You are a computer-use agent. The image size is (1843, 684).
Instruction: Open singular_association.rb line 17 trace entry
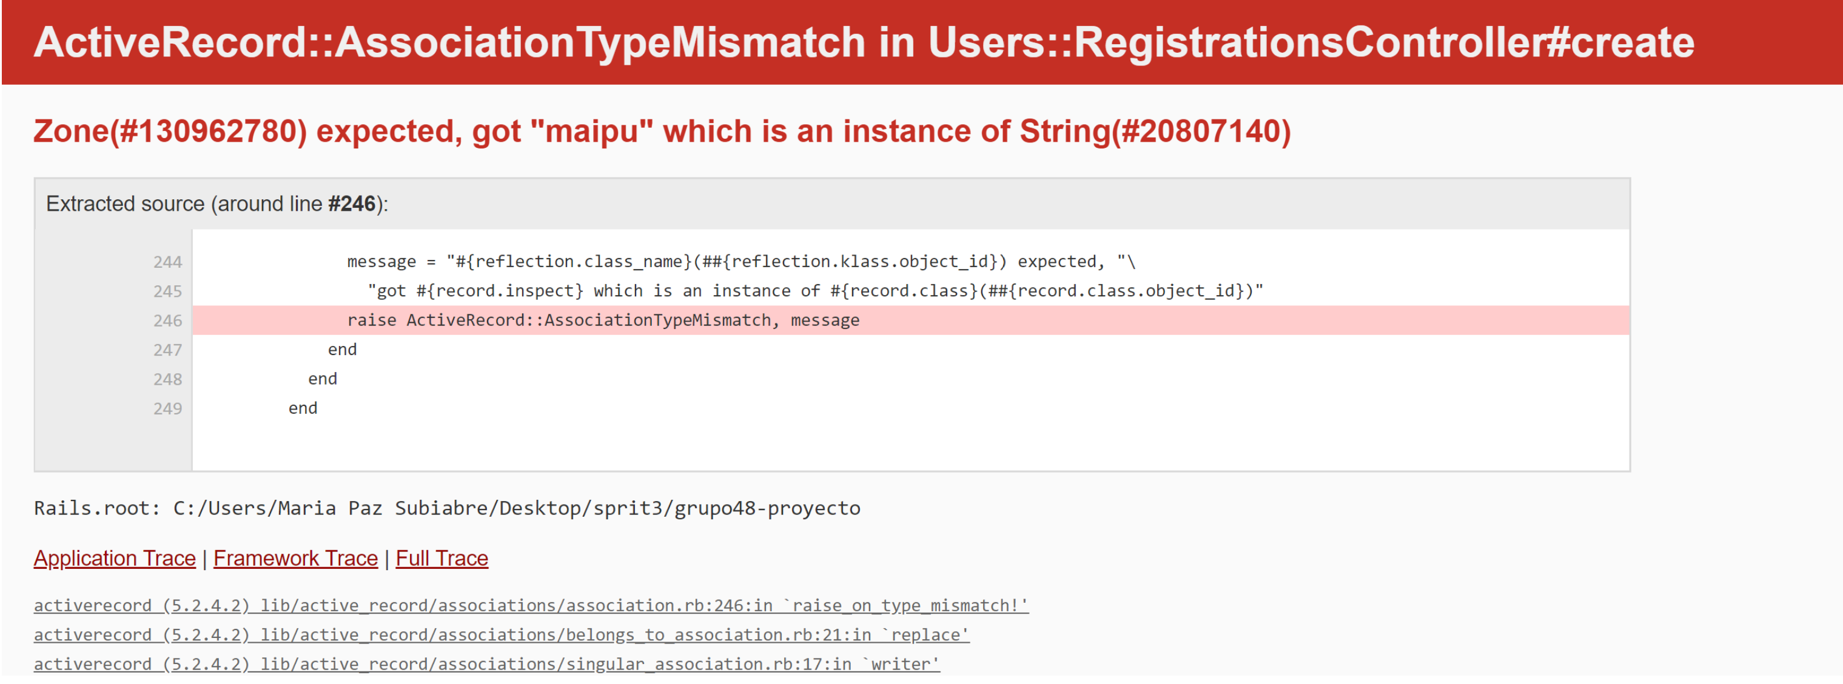486,664
